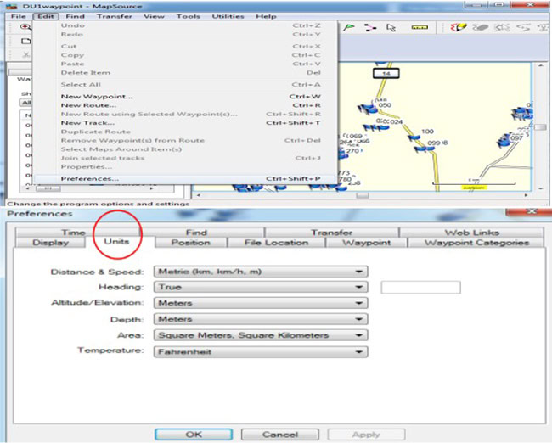Choose New Track from Edit menu
This screenshot has width=552, height=443.
pyautogui.click(x=185, y=123)
